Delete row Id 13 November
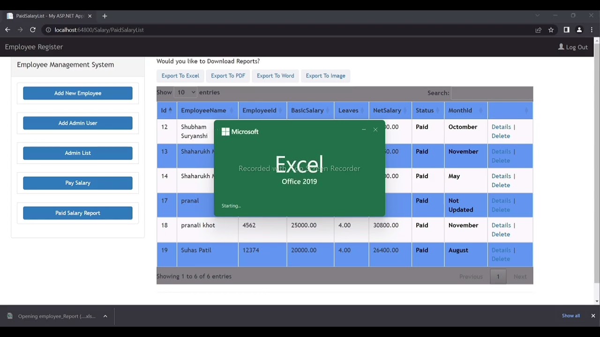Viewport: 600px width, 337px height. click(501, 161)
